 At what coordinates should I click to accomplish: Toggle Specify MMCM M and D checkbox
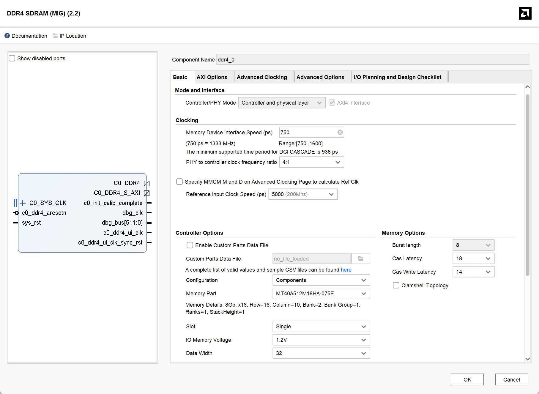point(179,182)
